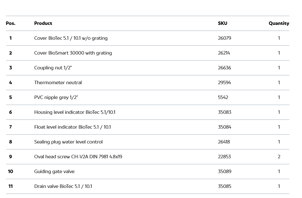The height and width of the screenshot is (198, 302).
Task: Click Float level indicator BioTec product
Action: (72, 127)
